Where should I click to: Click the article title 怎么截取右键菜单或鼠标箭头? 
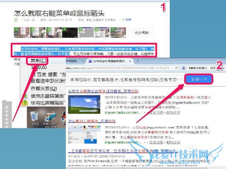(59, 13)
